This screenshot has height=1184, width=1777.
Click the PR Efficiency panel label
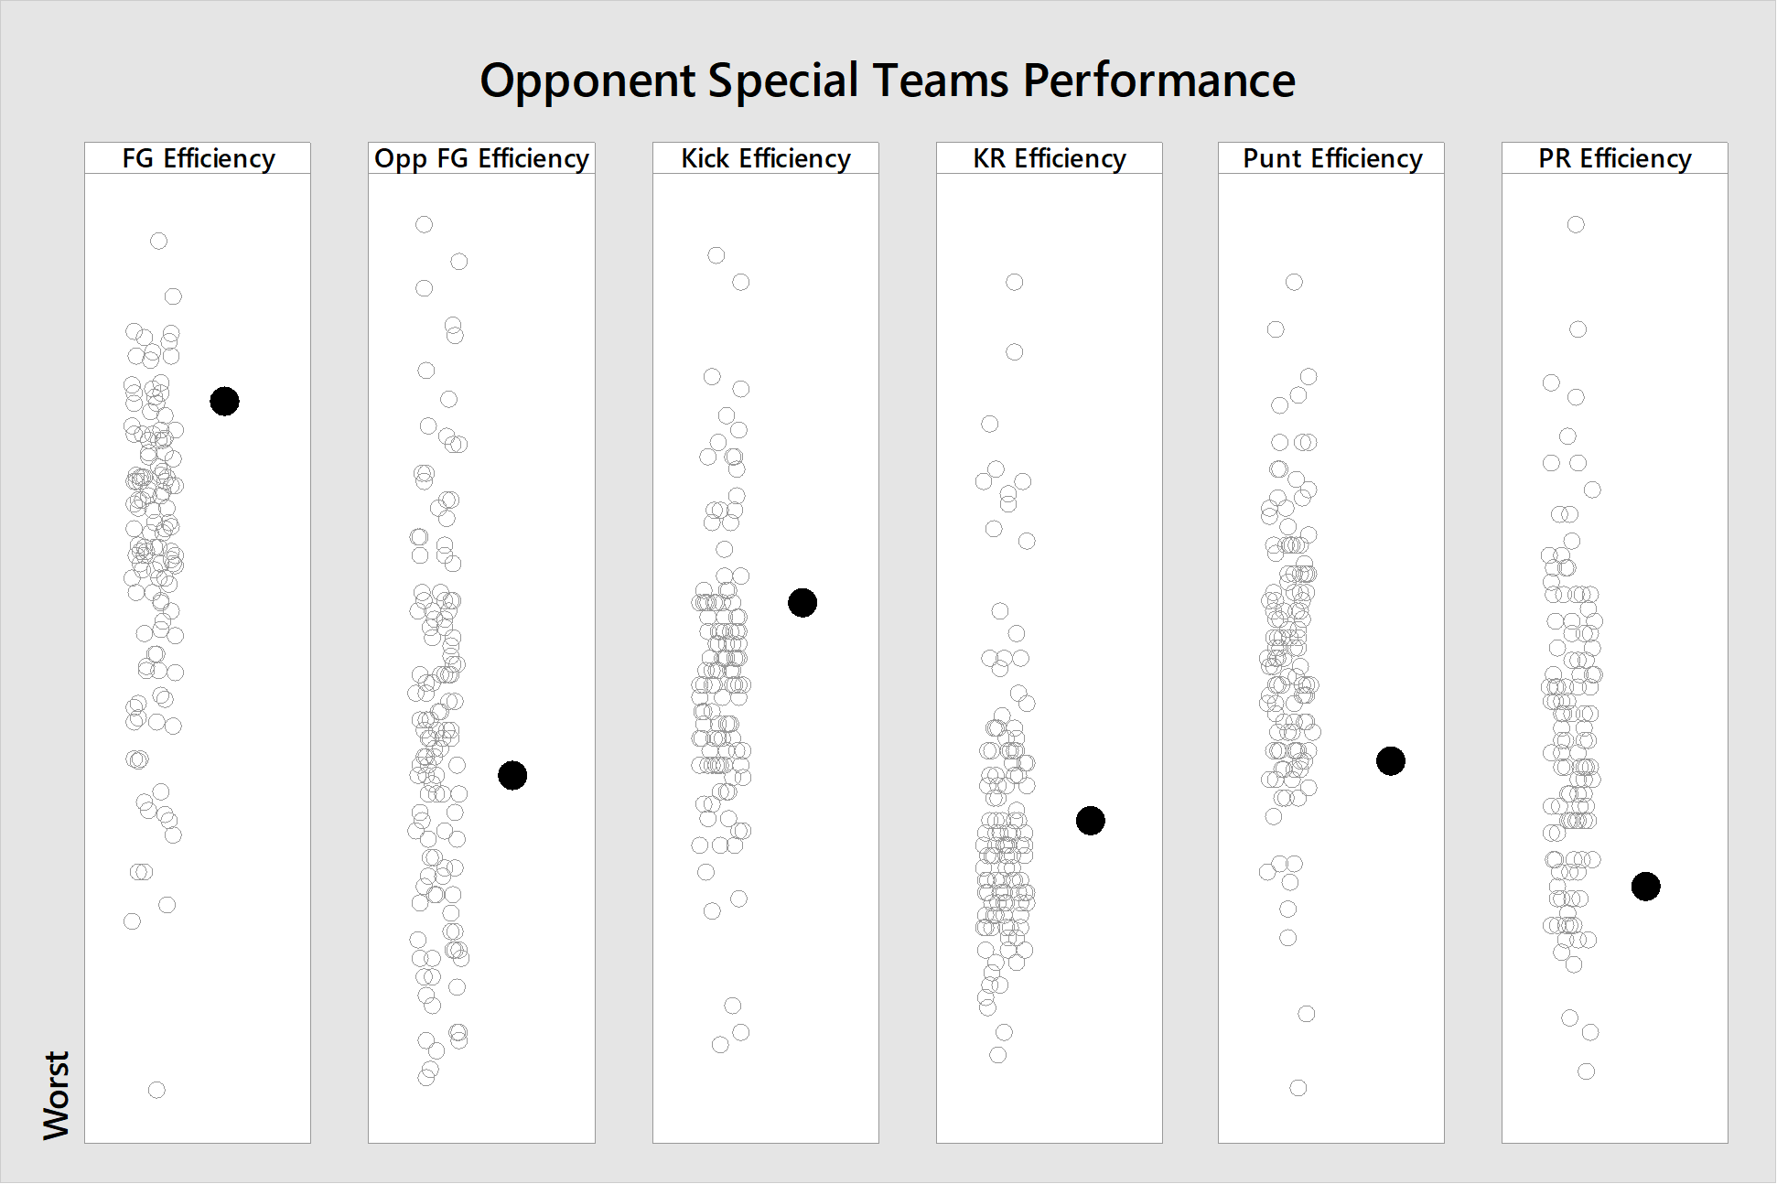[x=1615, y=158]
